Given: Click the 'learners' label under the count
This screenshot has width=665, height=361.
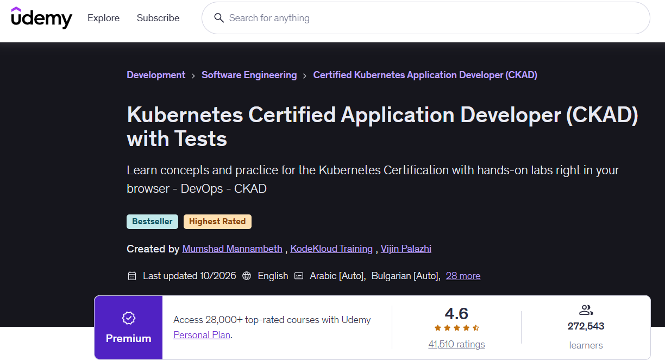Looking at the screenshot, I should (x=586, y=345).
